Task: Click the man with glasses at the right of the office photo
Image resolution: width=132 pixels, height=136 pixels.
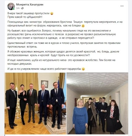Action: pos(57,105)
